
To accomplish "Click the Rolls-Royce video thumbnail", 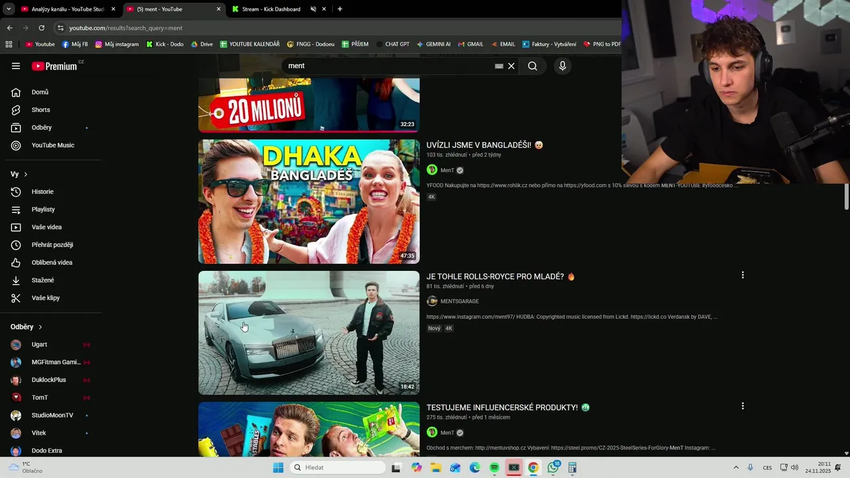I will point(309,333).
